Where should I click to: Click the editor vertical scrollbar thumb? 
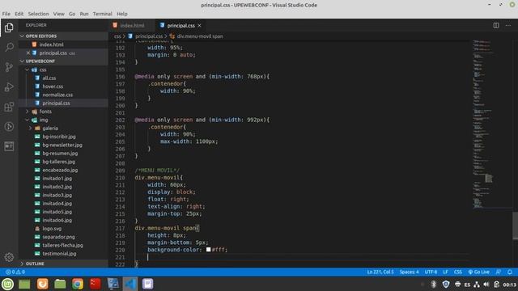(x=515, y=226)
